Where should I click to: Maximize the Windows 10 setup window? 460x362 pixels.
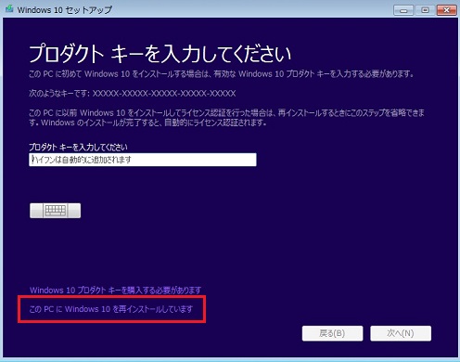click(x=425, y=10)
